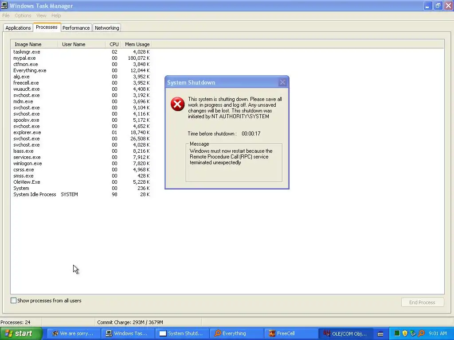The width and height of the screenshot is (454, 340).
Task: Click the 180,072 K memory value
Action: (139, 58)
